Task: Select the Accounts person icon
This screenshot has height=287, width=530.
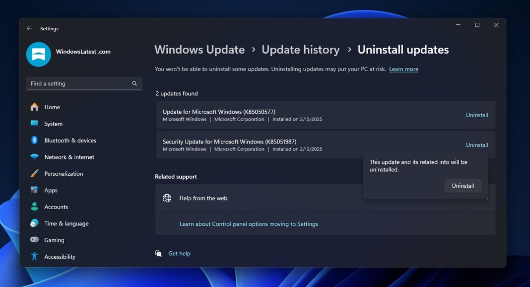Action: pos(34,207)
